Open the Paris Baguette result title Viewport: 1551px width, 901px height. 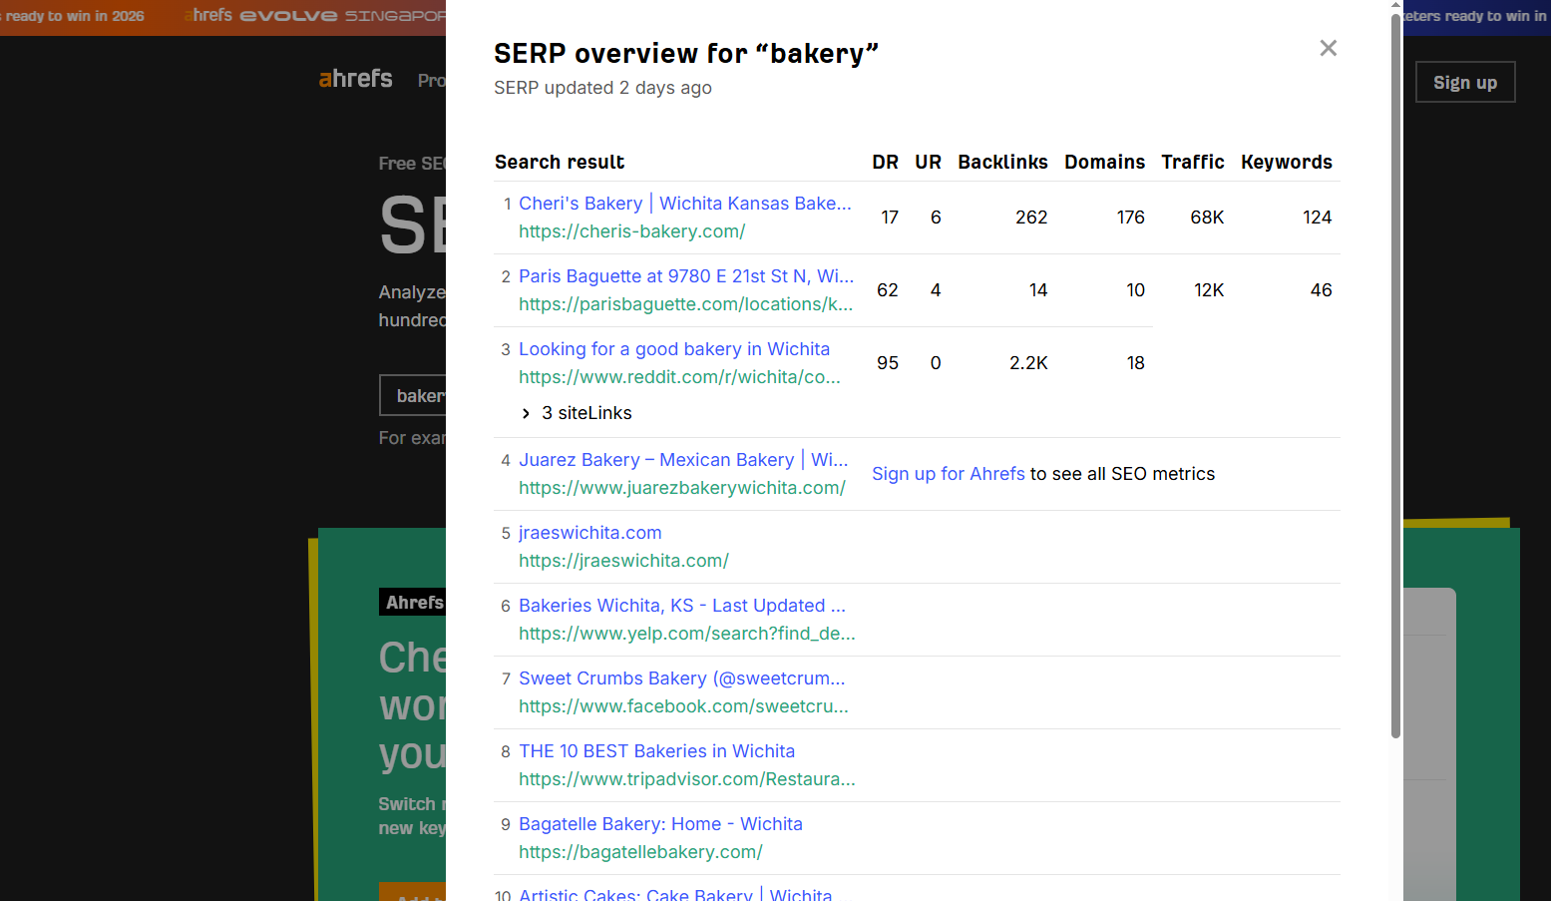686,276
